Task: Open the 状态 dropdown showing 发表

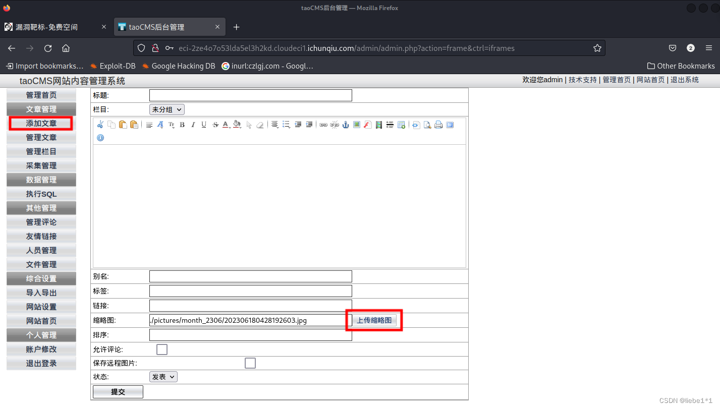Action: 163,377
